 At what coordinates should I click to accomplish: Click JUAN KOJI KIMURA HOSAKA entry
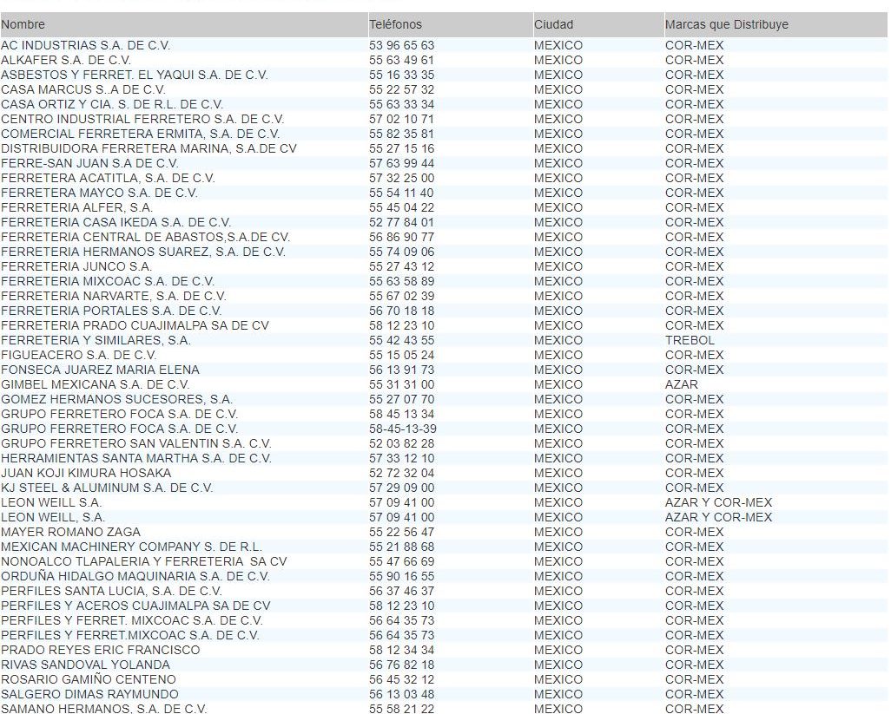pyautogui.click(x=86, y=473)
